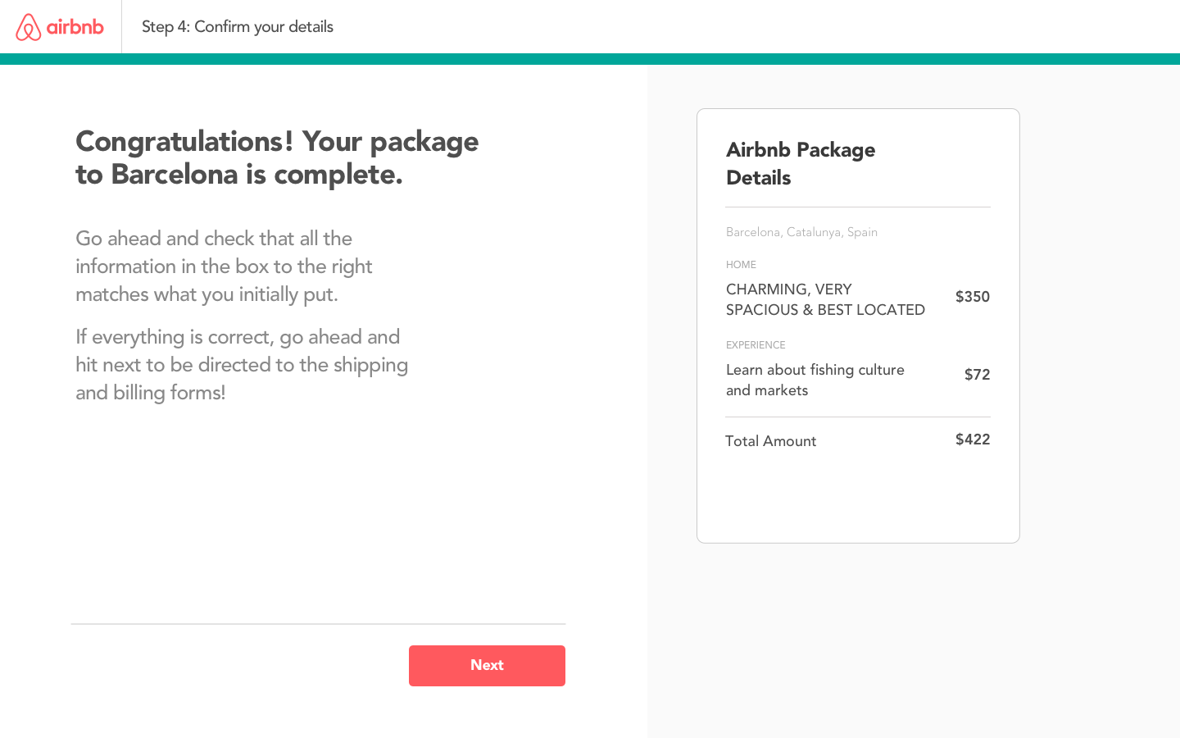Click the paragraph about shipping and billing forms

coord(242,365)
